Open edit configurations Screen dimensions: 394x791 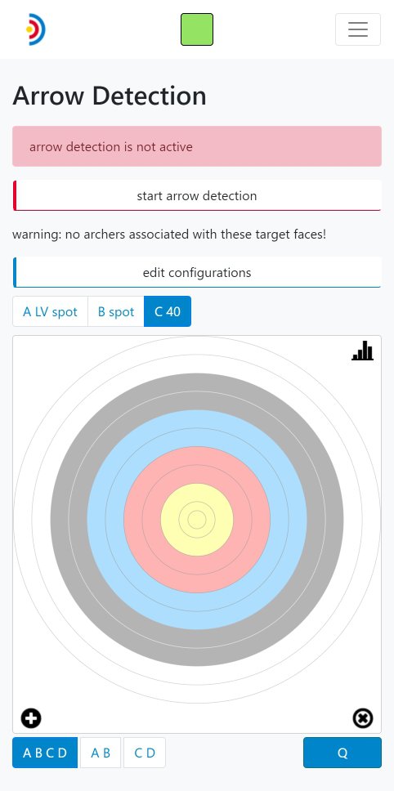click(x=197, y=272)
